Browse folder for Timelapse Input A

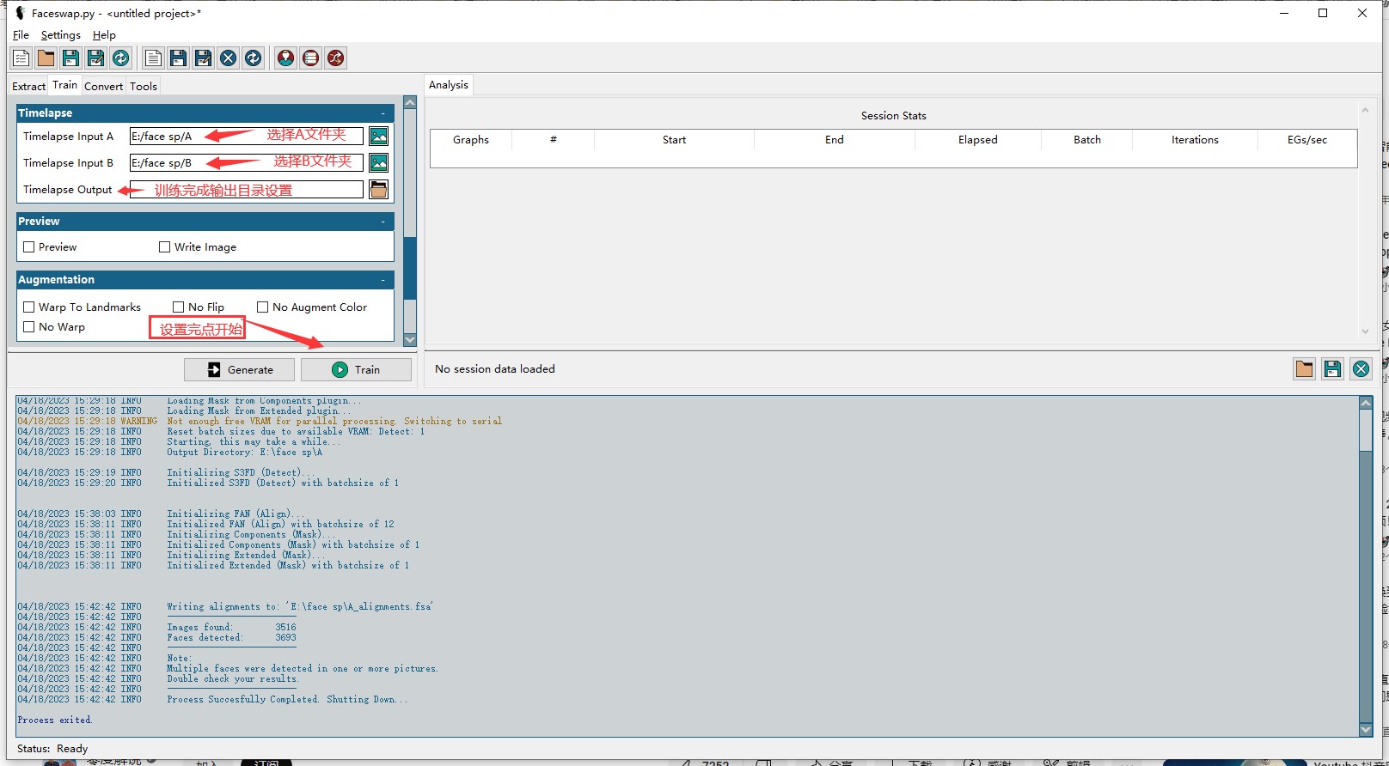click(378, 137)
